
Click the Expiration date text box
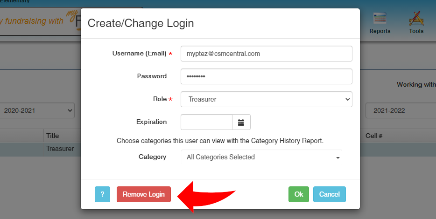(x=206, y=122)
